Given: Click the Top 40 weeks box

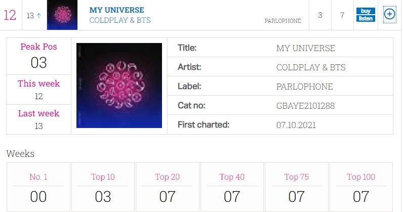Looking at the screenshot, I should pos(232,187).
